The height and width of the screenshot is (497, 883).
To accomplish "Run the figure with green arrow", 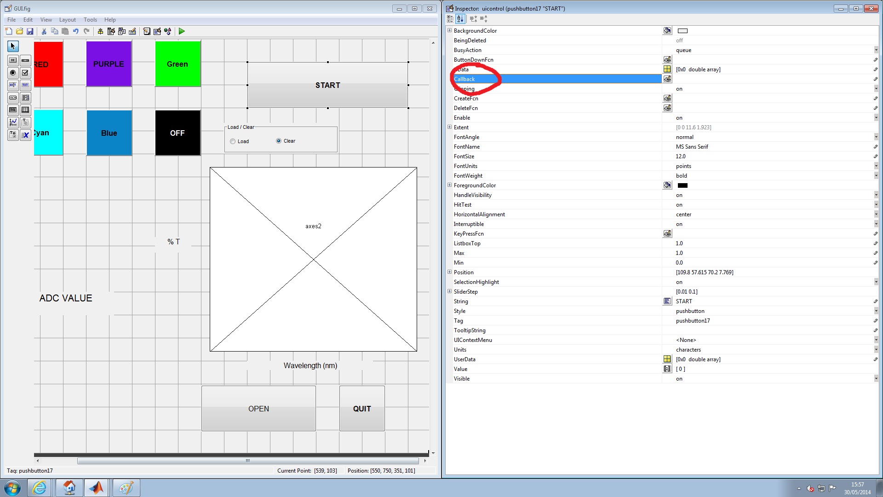I will pyautogui.click(x=182, y=31).
